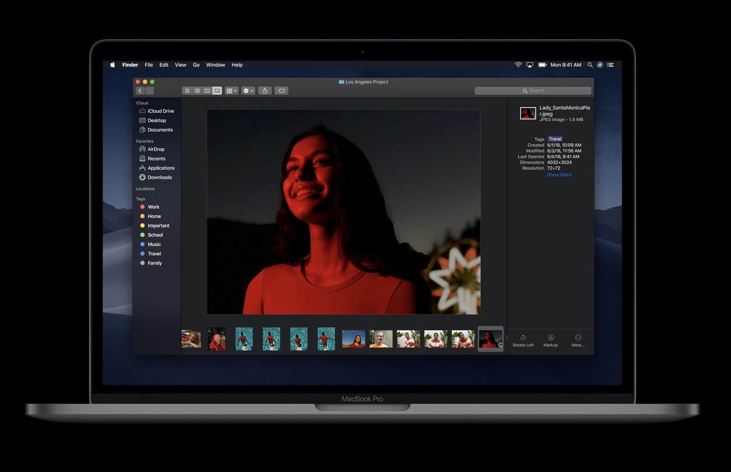731x472 pixels.
Task: Click the Dimensions value 4032×3024
Action: 559,163
